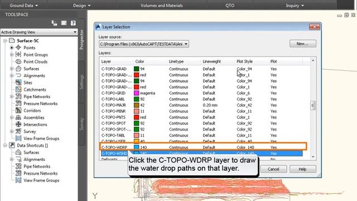This screenshot has width=357, height=201.
Task: Open the Layer source dropdown
Action: click(186, 44)
